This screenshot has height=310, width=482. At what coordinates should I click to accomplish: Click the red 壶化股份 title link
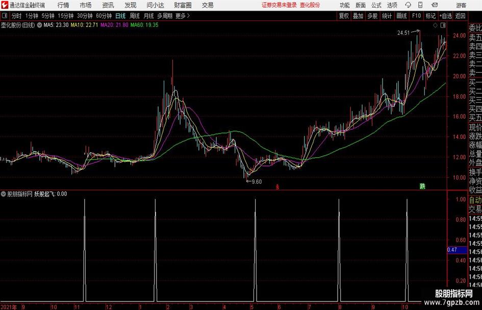pyautogui.click(x=310, y=5)
